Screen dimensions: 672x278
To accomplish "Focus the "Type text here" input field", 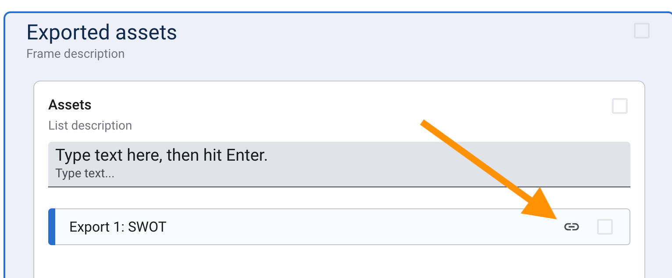I will (x=338, y=164).
